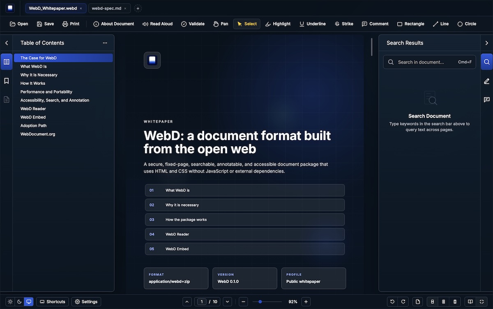Collapse the left sidebar with chevron
493x309 pixels.
7,43
